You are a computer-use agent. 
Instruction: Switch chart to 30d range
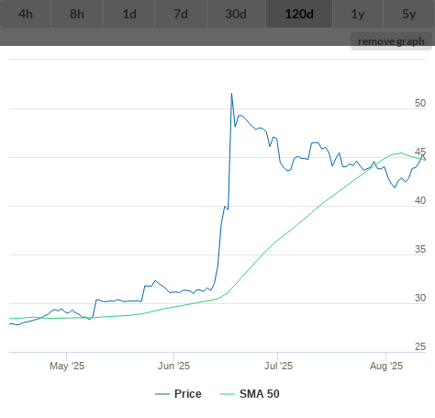point(236,14)
